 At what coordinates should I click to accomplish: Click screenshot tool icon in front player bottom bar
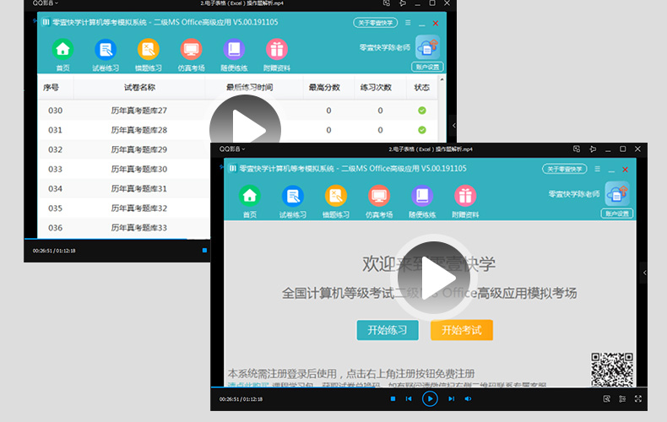click(606, 398)
